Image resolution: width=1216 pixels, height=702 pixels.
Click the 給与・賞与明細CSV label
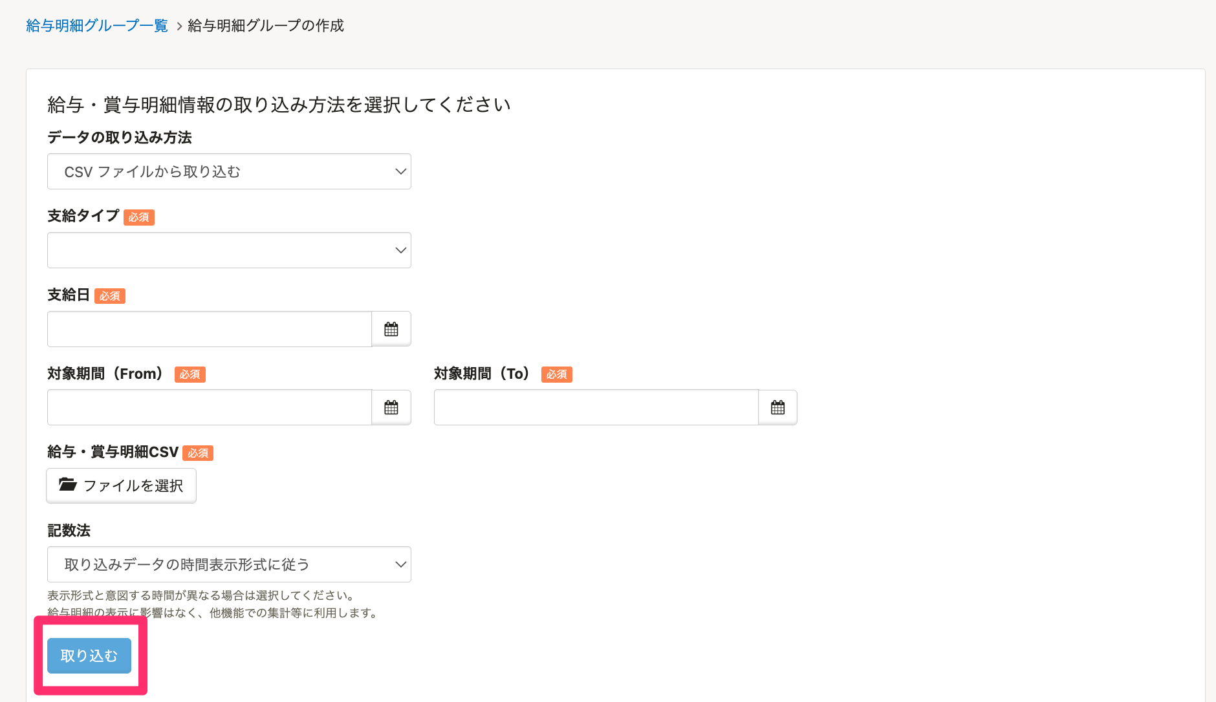click(x=113, y=452)
